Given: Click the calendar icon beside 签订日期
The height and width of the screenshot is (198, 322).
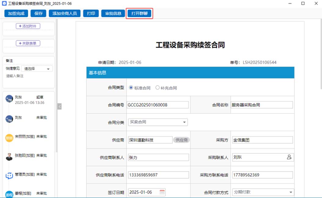Looking at the screenshot, I should (x=162, y=192).
